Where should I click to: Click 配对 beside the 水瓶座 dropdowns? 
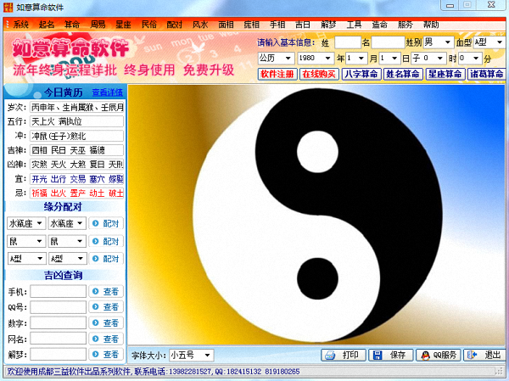point(107,224)
